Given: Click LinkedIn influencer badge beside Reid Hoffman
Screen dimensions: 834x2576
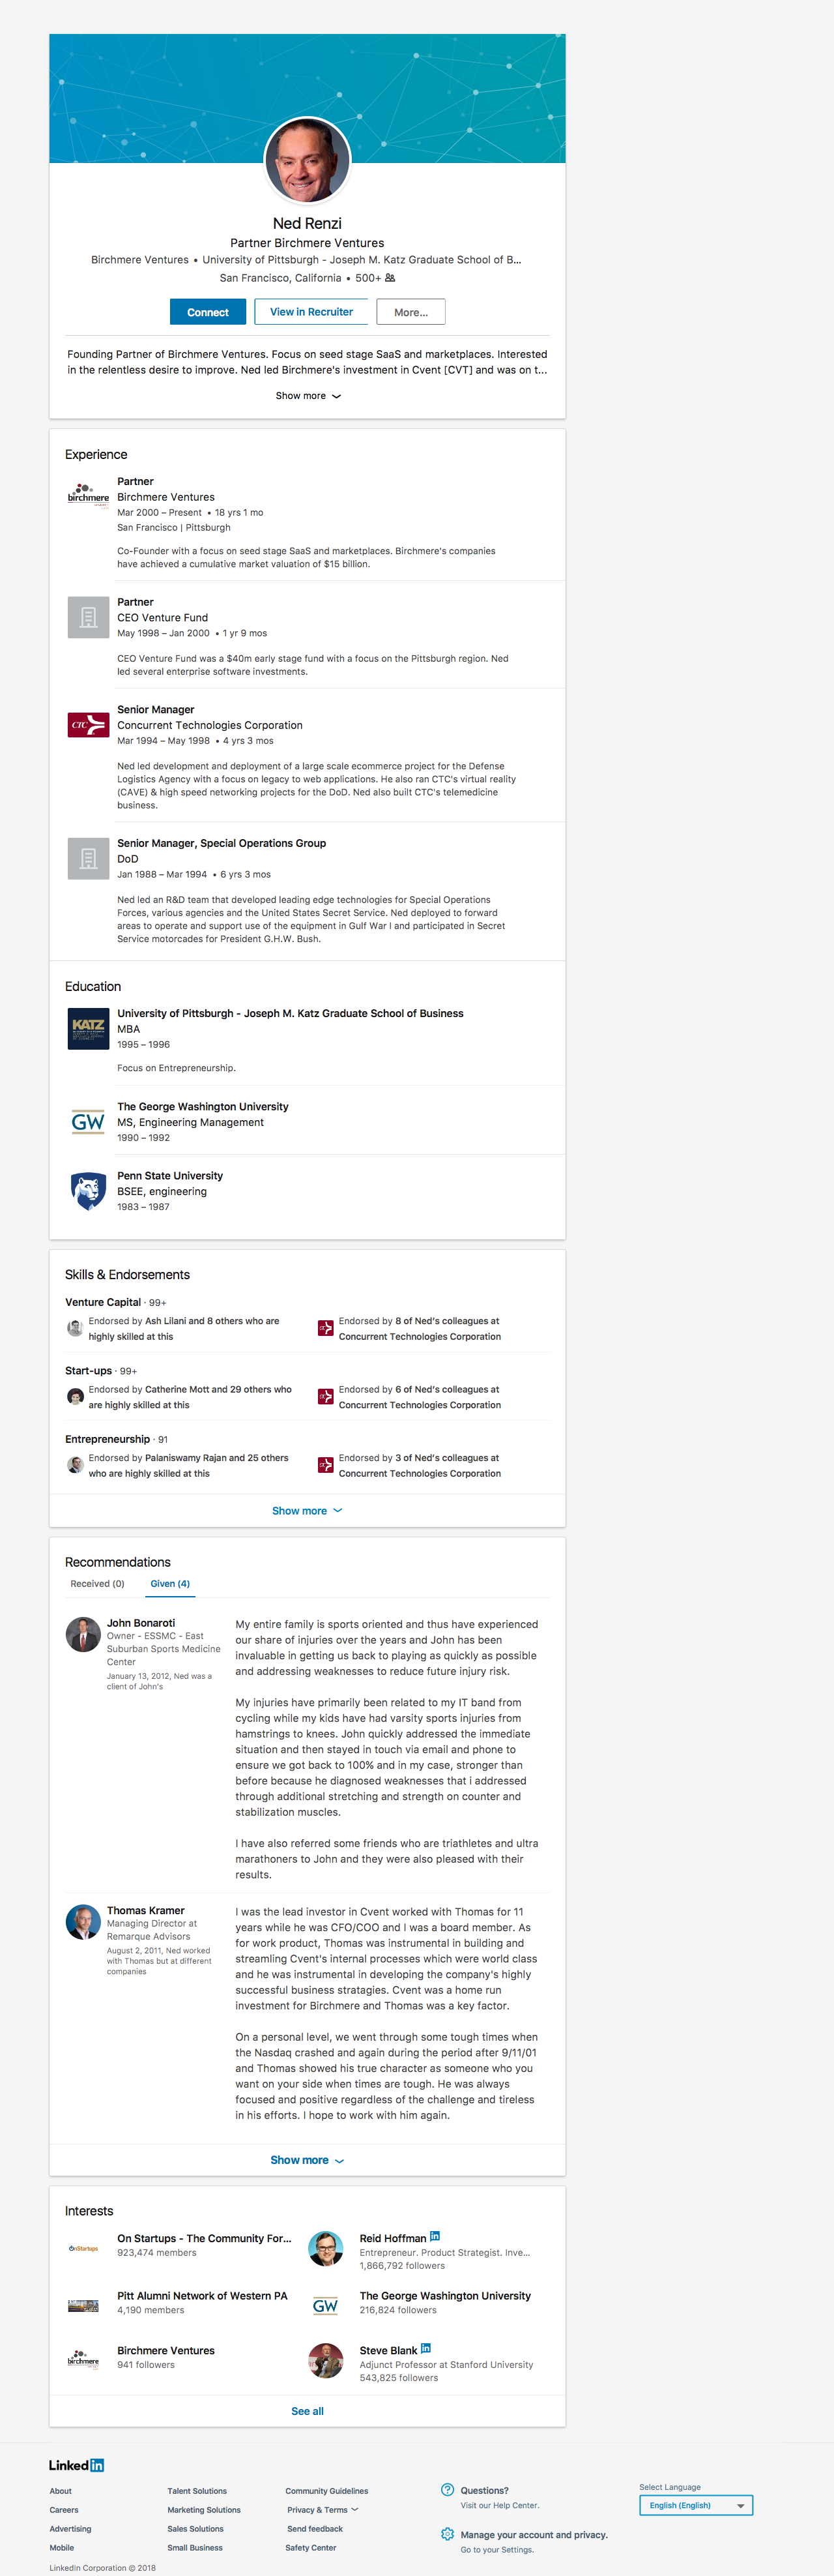Looking at the screenshot, I should click(435, 2236).
